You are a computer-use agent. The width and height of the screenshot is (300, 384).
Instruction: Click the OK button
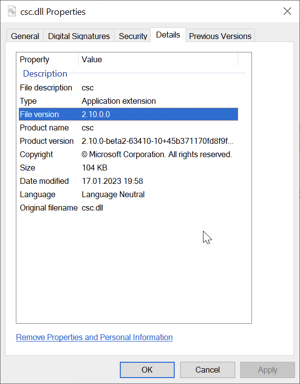click(x=147, y=370)
